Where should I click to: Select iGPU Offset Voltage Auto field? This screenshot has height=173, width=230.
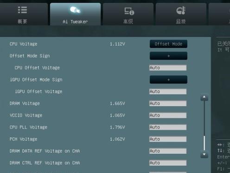tap(168, 91)
